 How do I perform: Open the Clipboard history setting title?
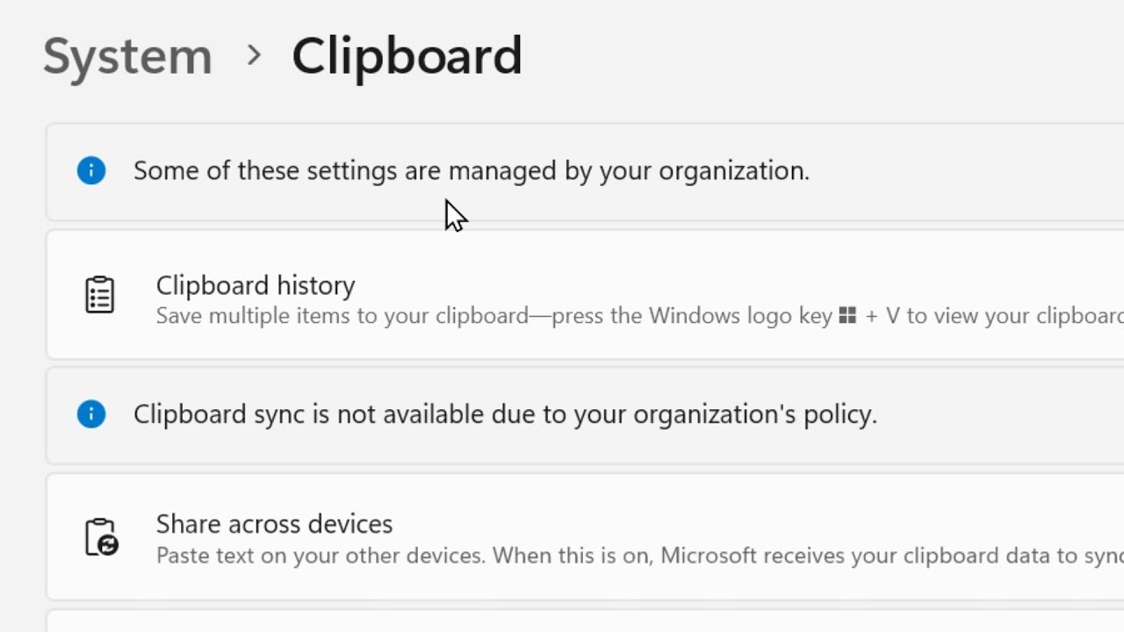256,285
